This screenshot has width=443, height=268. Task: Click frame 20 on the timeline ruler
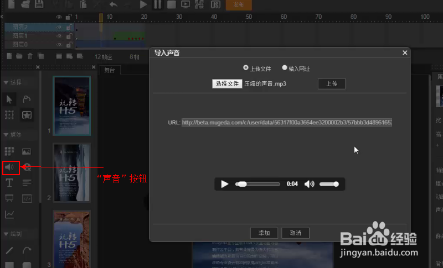click(144, 17)
